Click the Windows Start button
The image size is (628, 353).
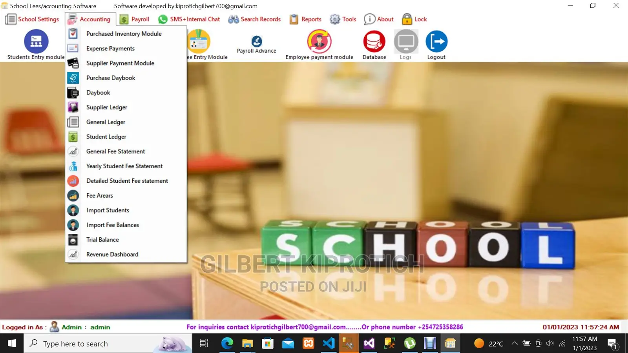click(x=12, y=344)
